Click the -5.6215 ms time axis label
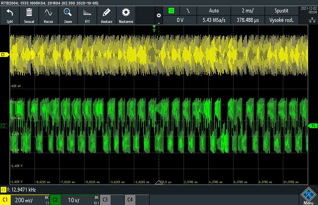The height and width of the screenshot is (205, 318). [x=92, y=182]
